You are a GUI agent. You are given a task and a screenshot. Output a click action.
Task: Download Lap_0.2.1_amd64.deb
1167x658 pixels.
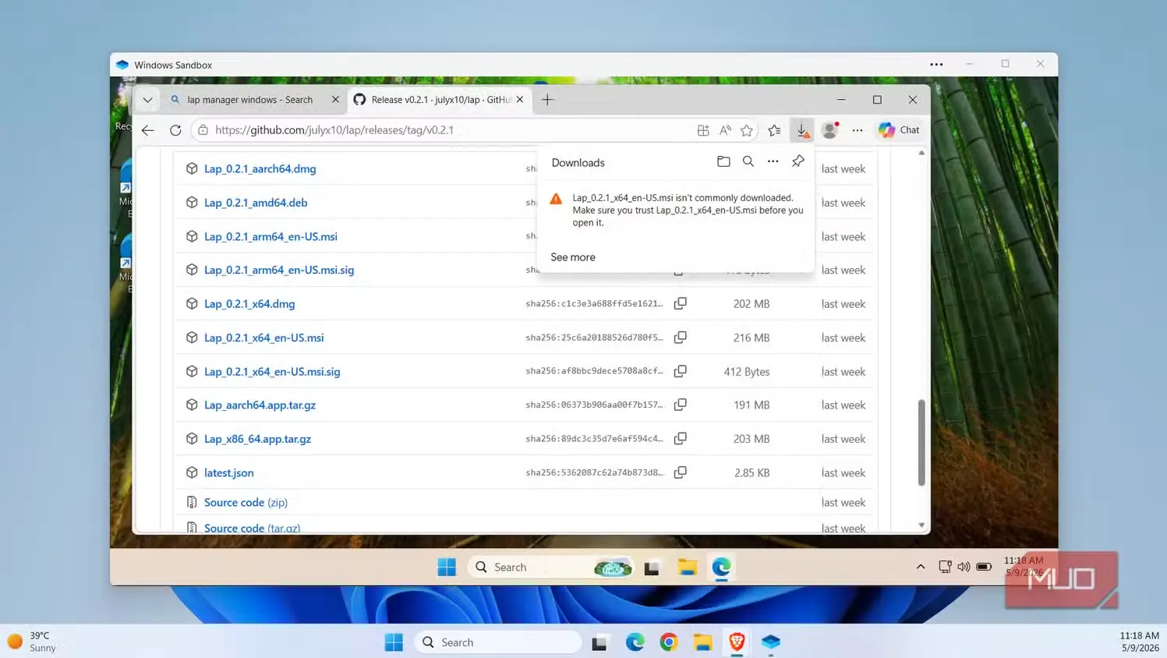click(256, 203)
